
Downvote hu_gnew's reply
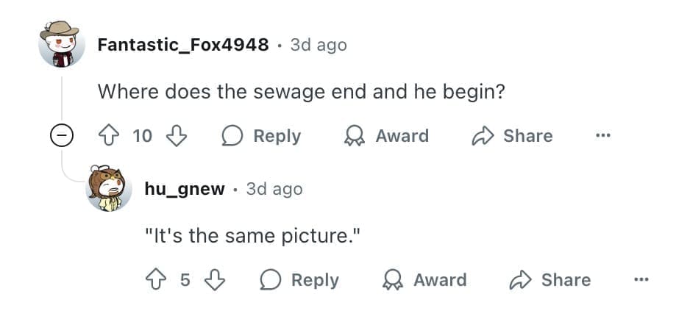point(213,280)
